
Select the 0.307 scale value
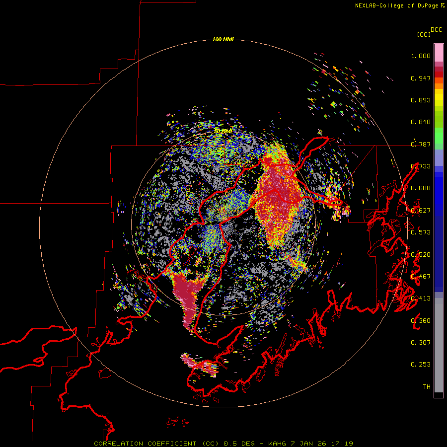[421, 343]
